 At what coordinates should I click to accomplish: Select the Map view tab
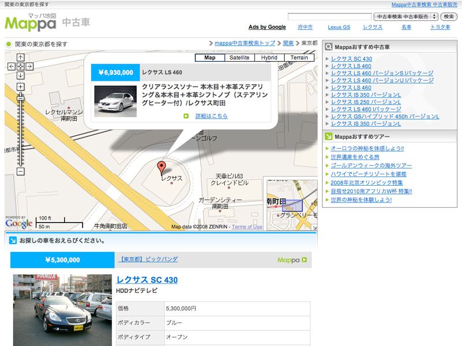pos(210,58)
